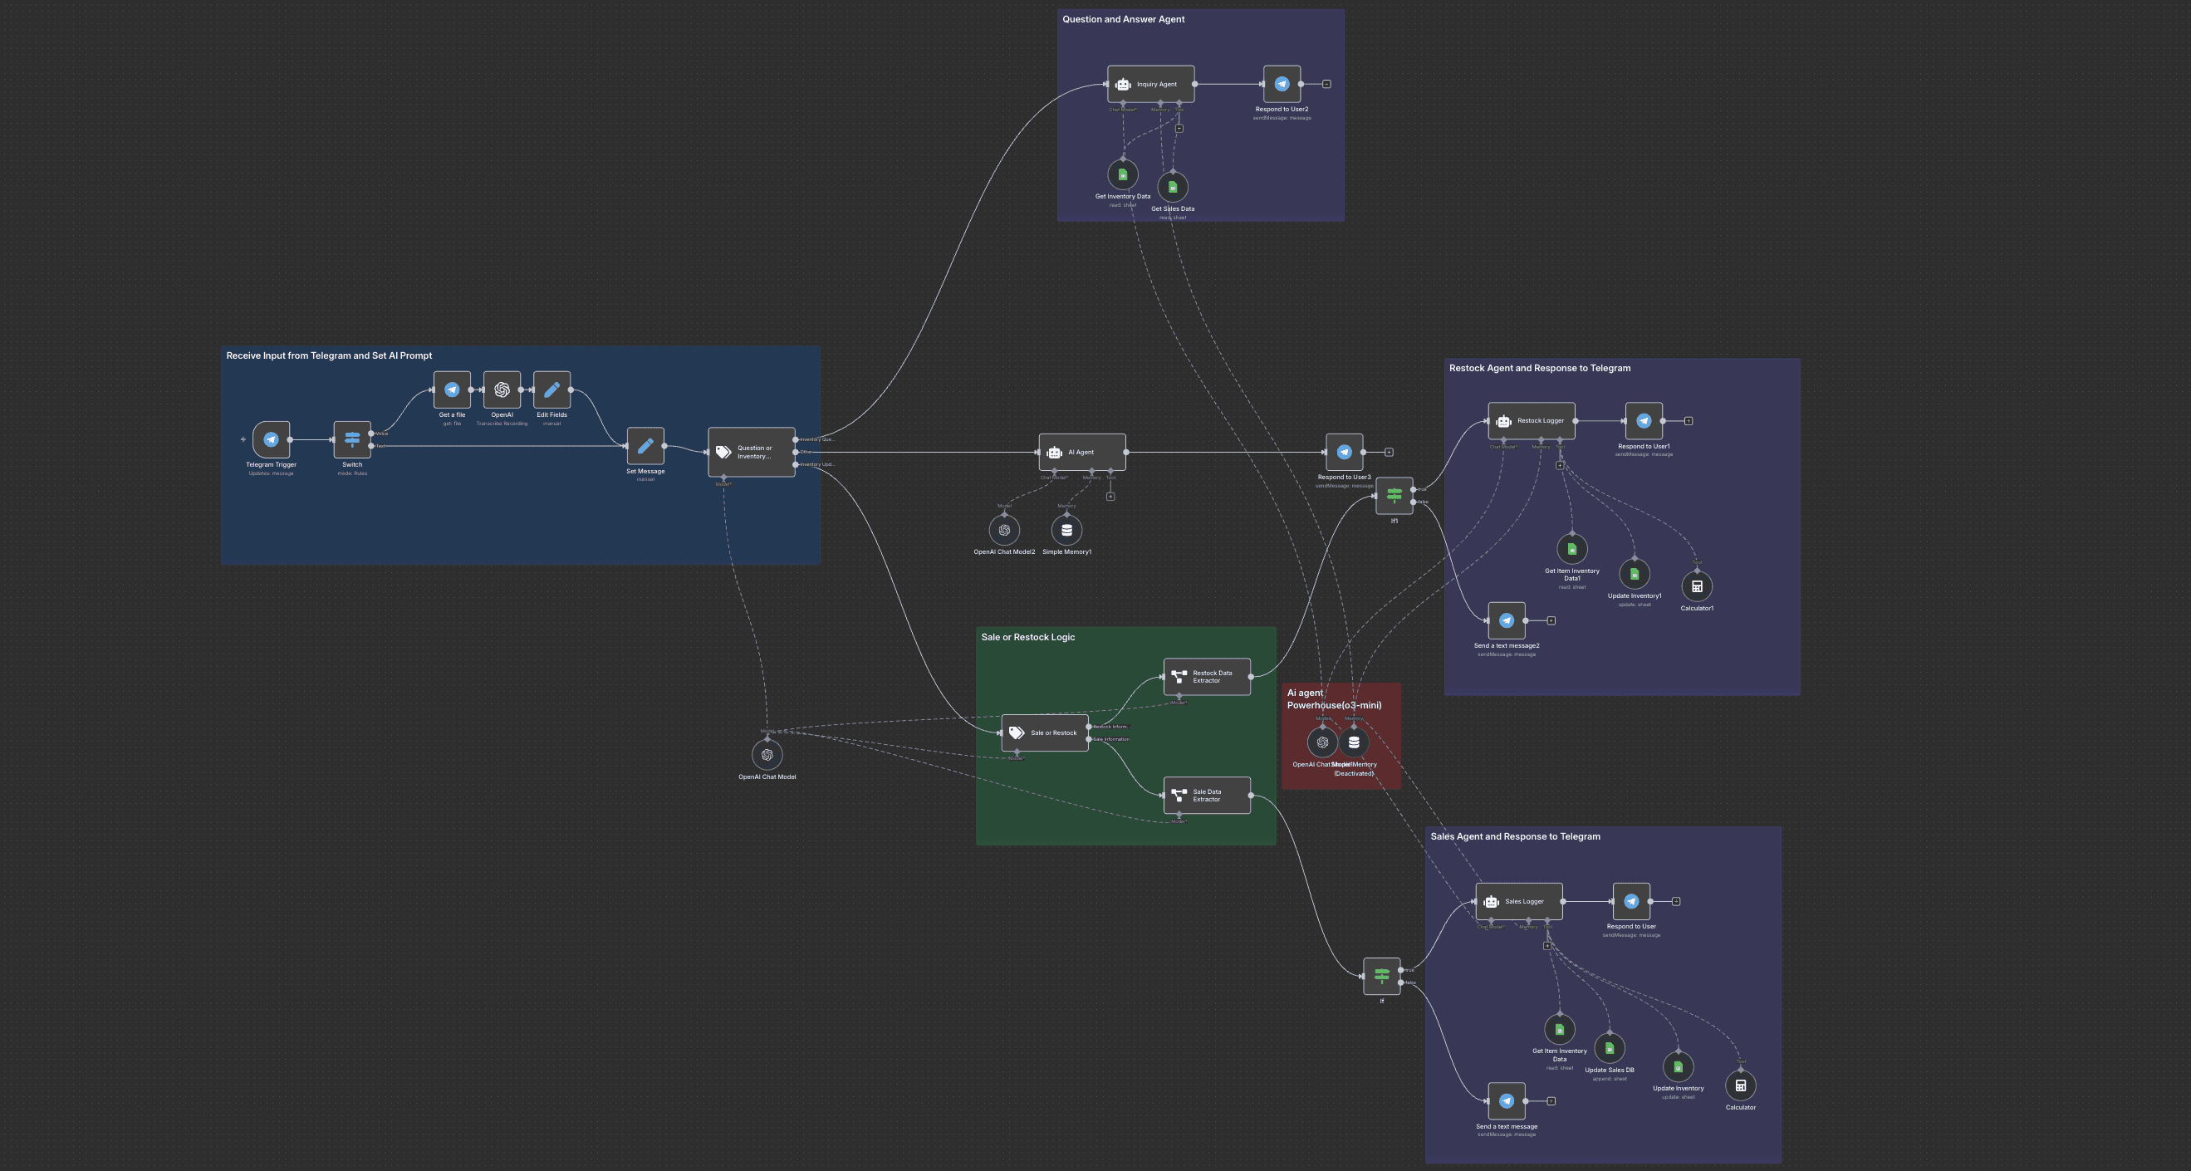The height and width of the screenshot is (1171, 2191).
Task: Open the Sales Logger agent node
Action: tap(1518, 901)
